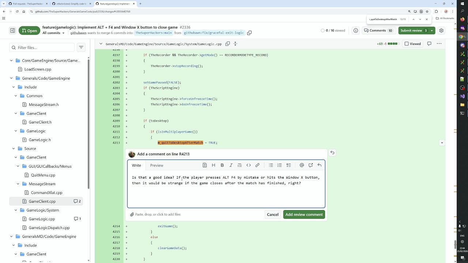
Task: Collapse the Generals/Code/GameEngine folder
Action: coord(11,78)
